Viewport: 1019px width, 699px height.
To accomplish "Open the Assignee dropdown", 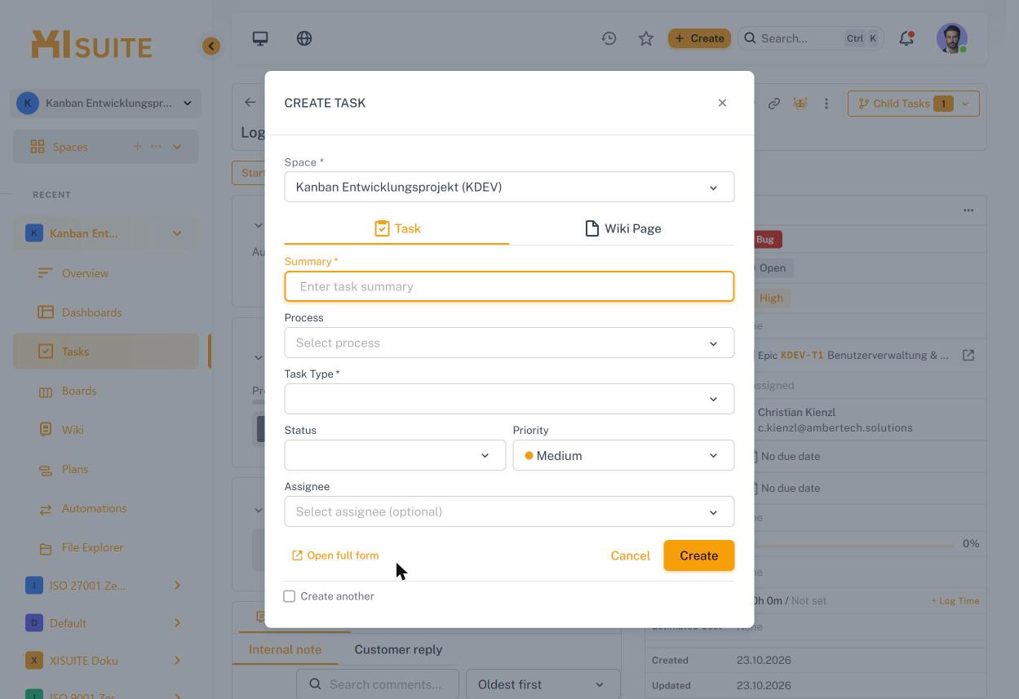I will [x=509, y=511].
